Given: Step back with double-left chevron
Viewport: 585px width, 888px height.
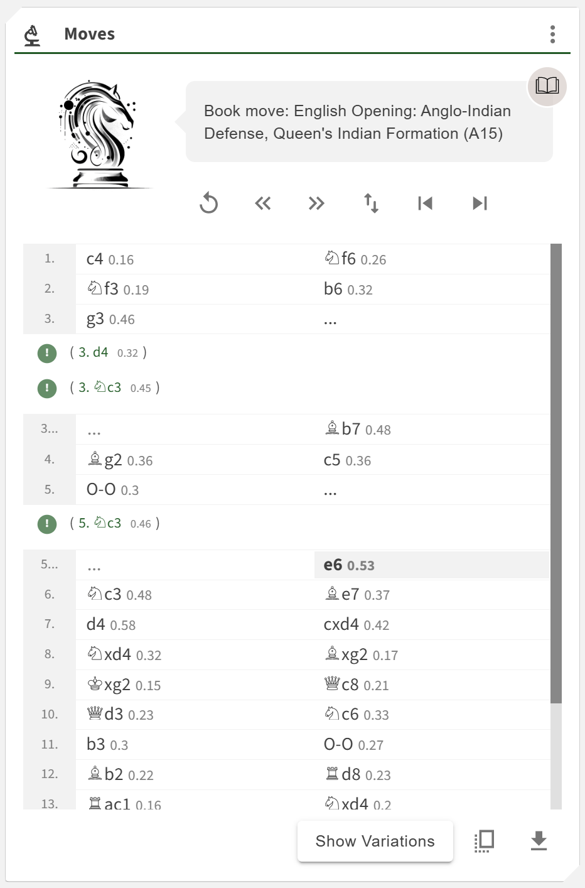Looking at the screenshot, I should (263, 203).
